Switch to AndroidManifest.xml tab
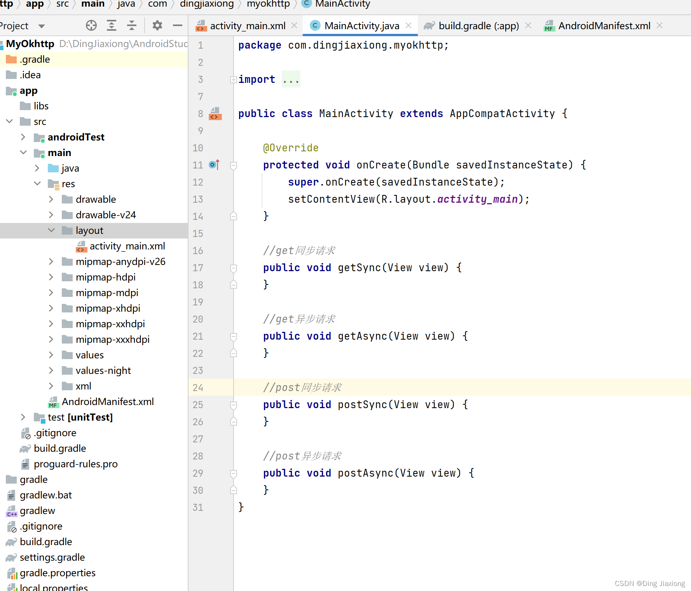Screen dimensions: 691x591 pos(604,26)
